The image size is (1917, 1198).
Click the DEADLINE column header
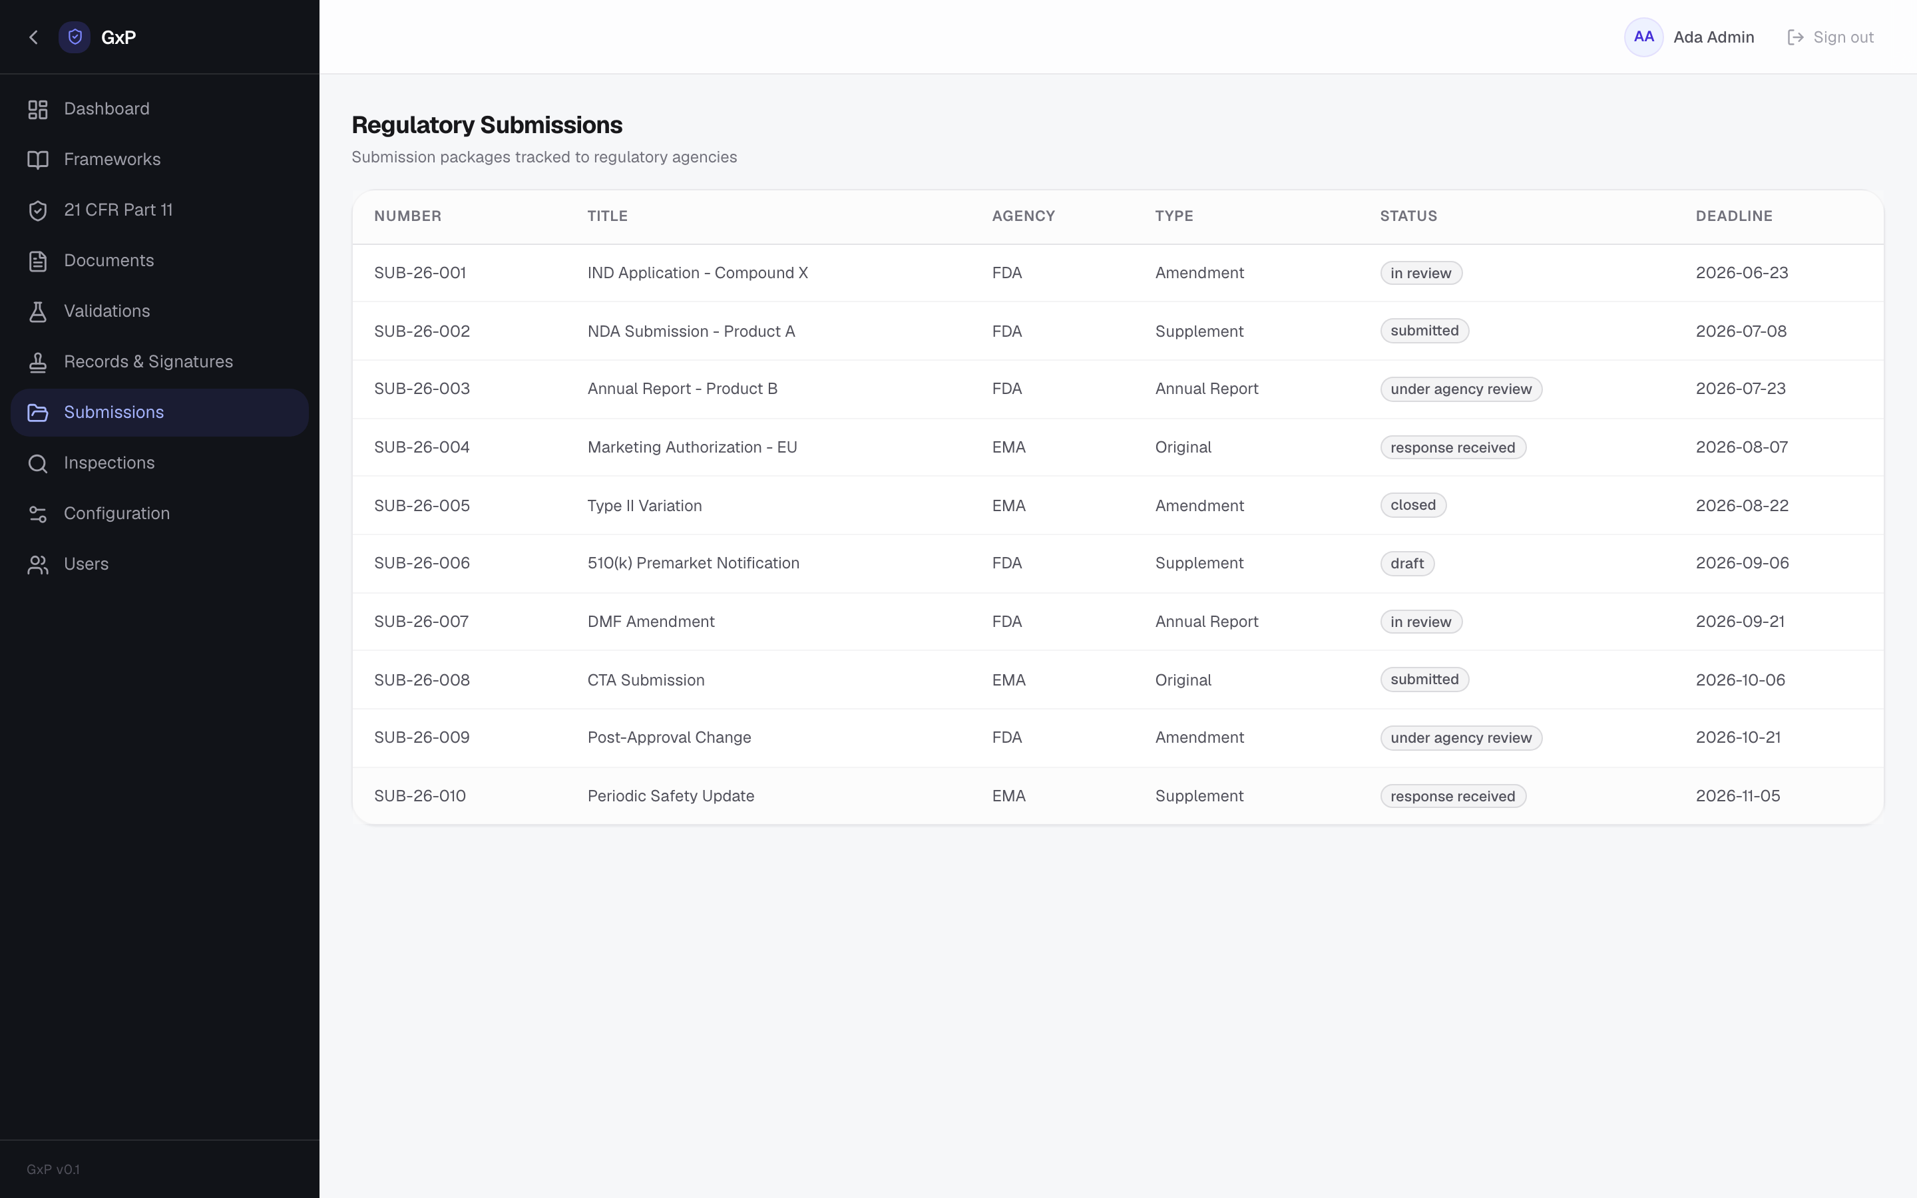tap(1733, 216)
